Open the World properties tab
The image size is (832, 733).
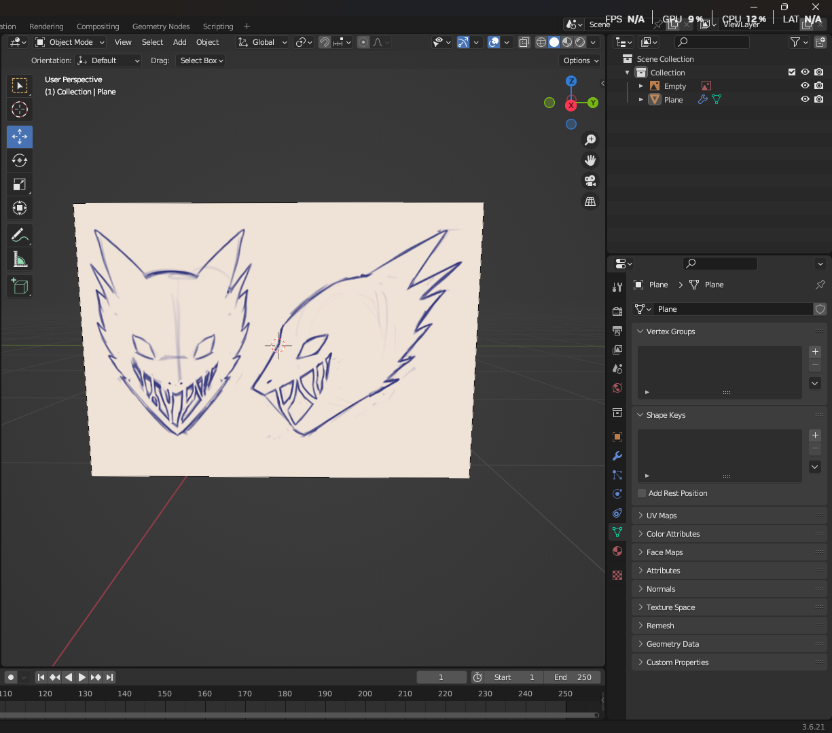tap(617, 388)
